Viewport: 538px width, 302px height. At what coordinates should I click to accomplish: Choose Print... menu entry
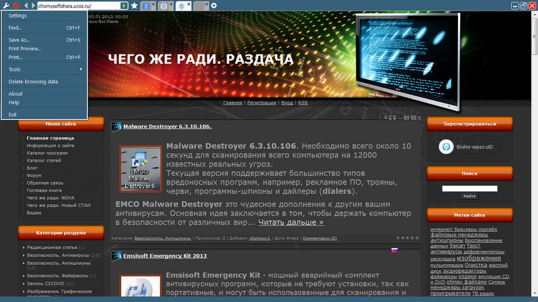pyautogui.click(x=44, y=57)
